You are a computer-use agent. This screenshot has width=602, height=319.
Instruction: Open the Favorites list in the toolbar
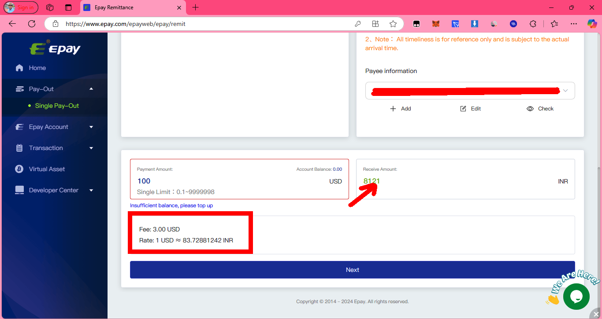(x=554, y=24)
